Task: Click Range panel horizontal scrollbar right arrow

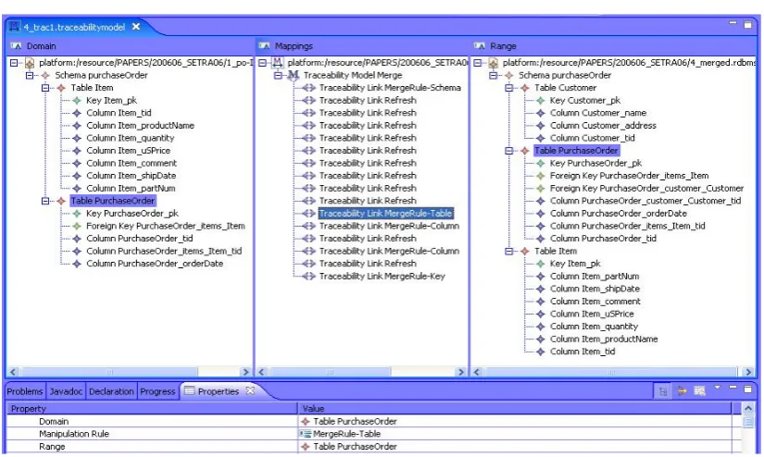Action: [x=749, y=372]
